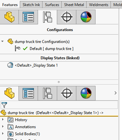The height and width of the screenshot is (140, 122).
Task: Click the filter funnel icon
Action: point(4,105)
